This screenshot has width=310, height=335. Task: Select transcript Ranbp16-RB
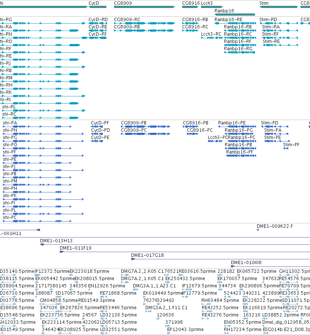click(238, 27)
